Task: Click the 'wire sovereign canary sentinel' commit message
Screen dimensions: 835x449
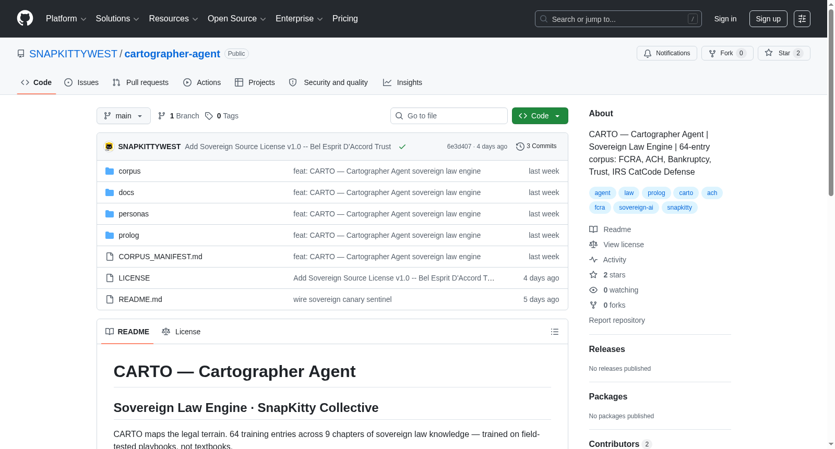Action: [x=342, y=299]
